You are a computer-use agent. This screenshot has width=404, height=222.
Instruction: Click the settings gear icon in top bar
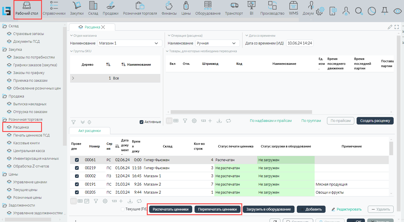(x=320, y=11)
